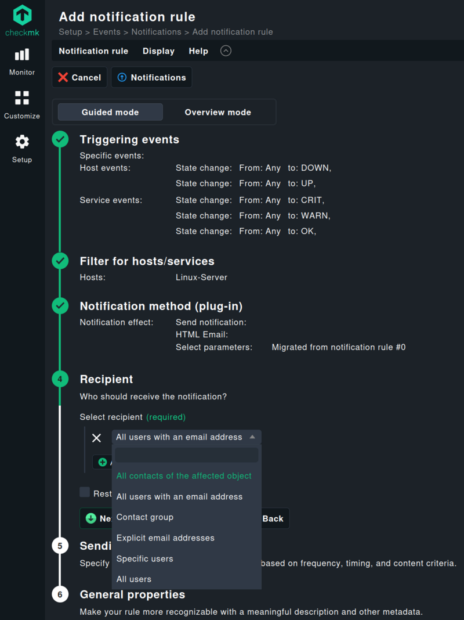
Task: Click the green down-arrow on the Next step button
Action: tap(91, 518)
